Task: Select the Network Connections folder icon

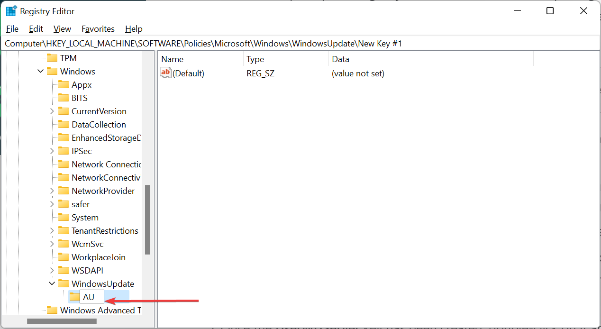Action: pyautogui.click(x=64, y=164)
